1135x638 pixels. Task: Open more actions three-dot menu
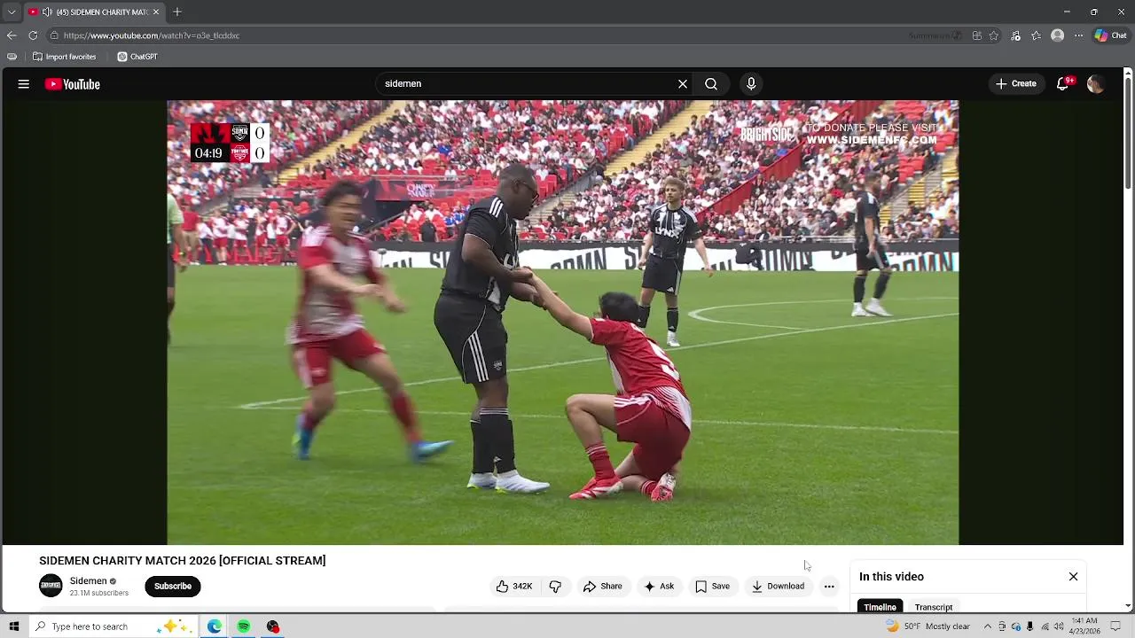[x=829, y=587]
